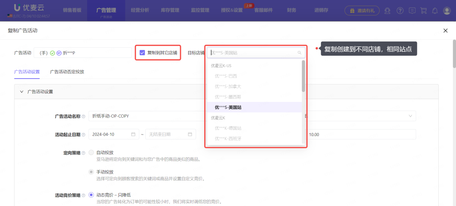Viewport: 456px width, 206px height.
Task: Click help icon beside 广告活动名称 label
Action: pyautogui.click(x=83, y=116)
